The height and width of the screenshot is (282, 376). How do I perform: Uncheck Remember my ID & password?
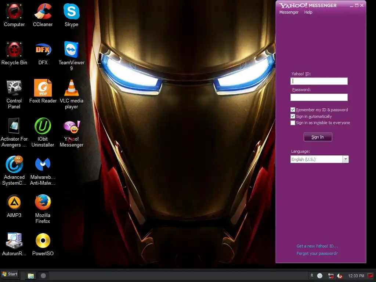pos(293,110)
